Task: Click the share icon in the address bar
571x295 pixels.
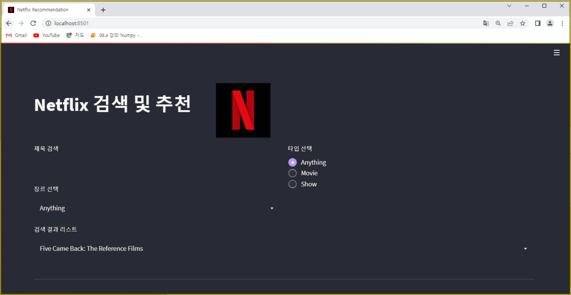Action: pyautogui.click(x=510, y=23)
